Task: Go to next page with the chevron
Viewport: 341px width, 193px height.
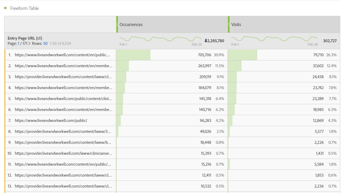Action: click(x=29, y=43)
